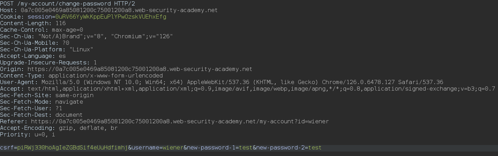
Task: Click the Content-Length value 116
Action: 61,23
